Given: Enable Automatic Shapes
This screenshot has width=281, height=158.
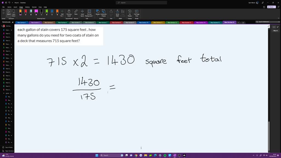Looking at the screenshot, I should 103,13.
